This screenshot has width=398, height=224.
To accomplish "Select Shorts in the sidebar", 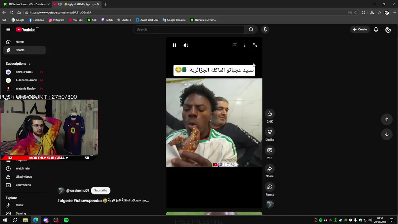I will [x=25, y=50].
